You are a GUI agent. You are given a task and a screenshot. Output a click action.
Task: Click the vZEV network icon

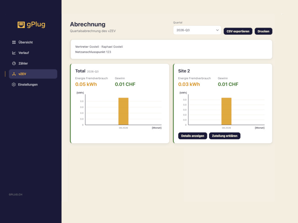[14, 74]
